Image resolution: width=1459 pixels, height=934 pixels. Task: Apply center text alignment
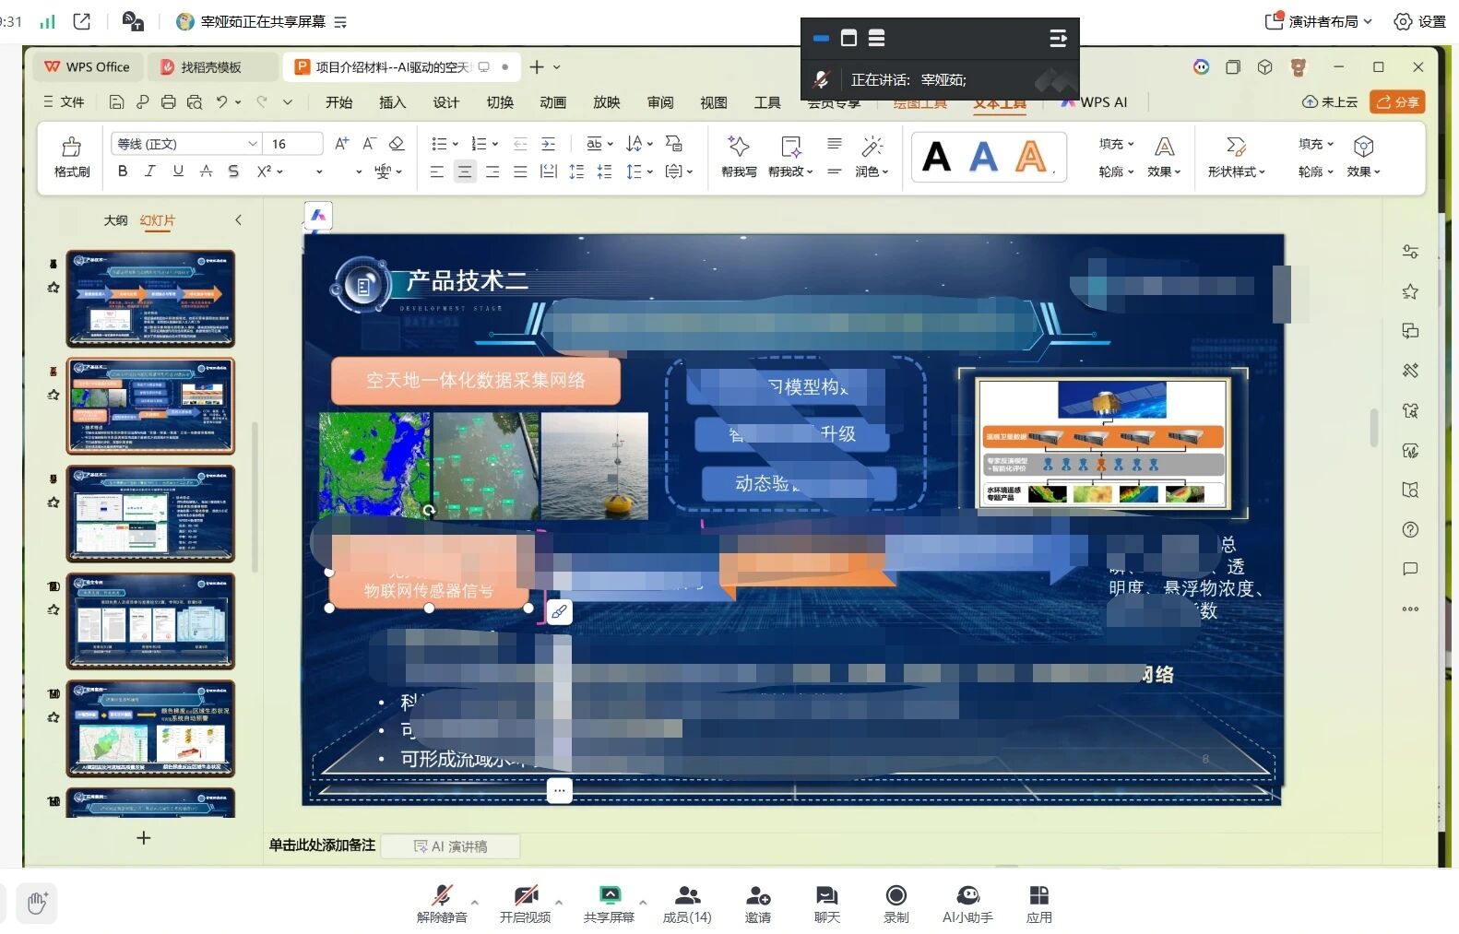pyautogui.click(x=465, y=171)
